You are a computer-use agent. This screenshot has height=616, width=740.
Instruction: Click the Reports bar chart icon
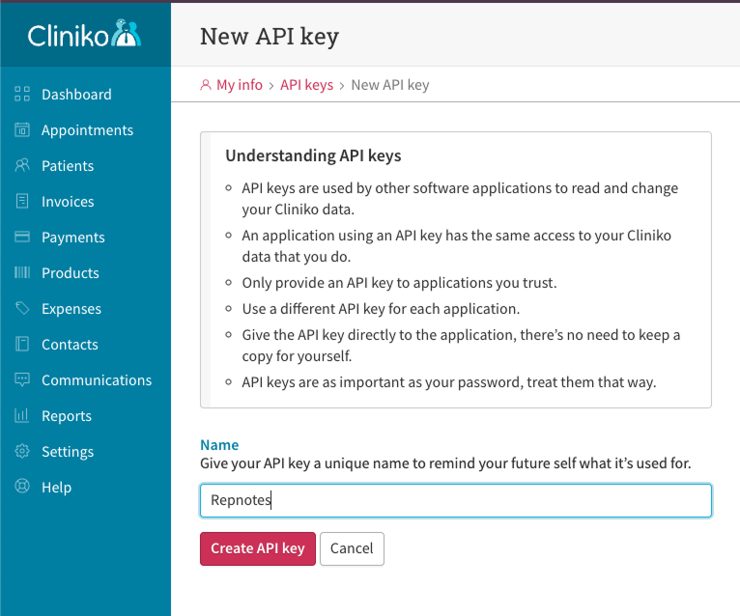tap(22, 415)
